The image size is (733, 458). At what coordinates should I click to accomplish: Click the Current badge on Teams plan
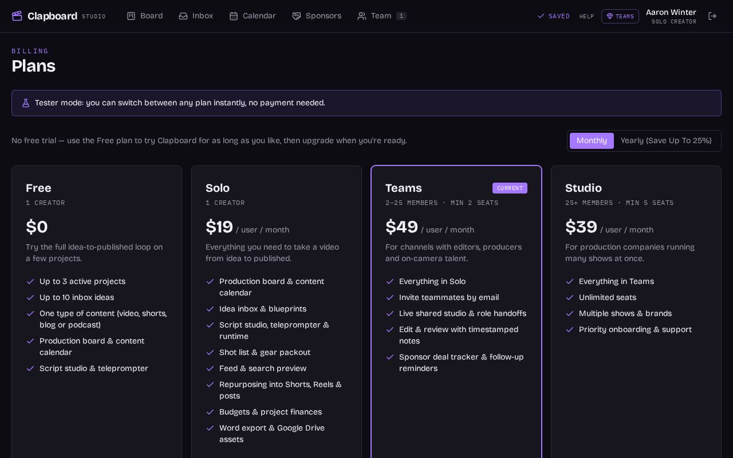(x=510, y=188)
